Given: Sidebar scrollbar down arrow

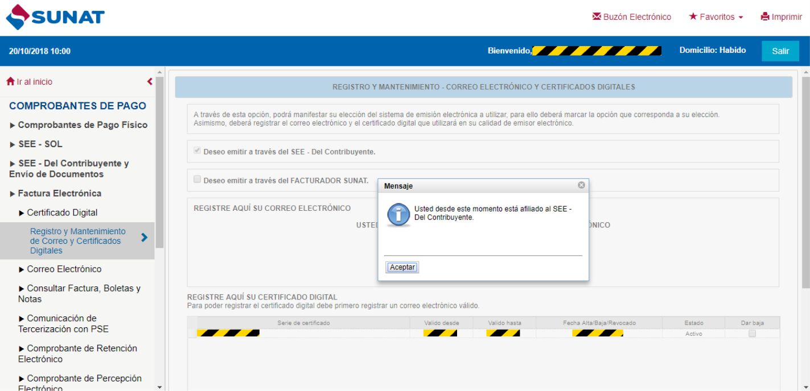Looking at the screenshot, I should click(x=159, y=387).
